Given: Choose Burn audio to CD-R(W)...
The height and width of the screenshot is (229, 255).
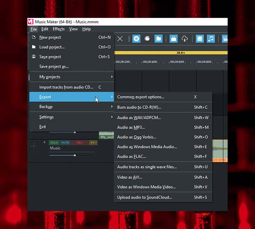Looking at the screenshot, I should [163, 107].
